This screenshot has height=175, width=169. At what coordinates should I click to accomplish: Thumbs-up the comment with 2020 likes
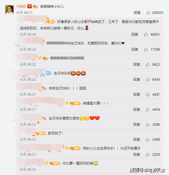point(148,154)
